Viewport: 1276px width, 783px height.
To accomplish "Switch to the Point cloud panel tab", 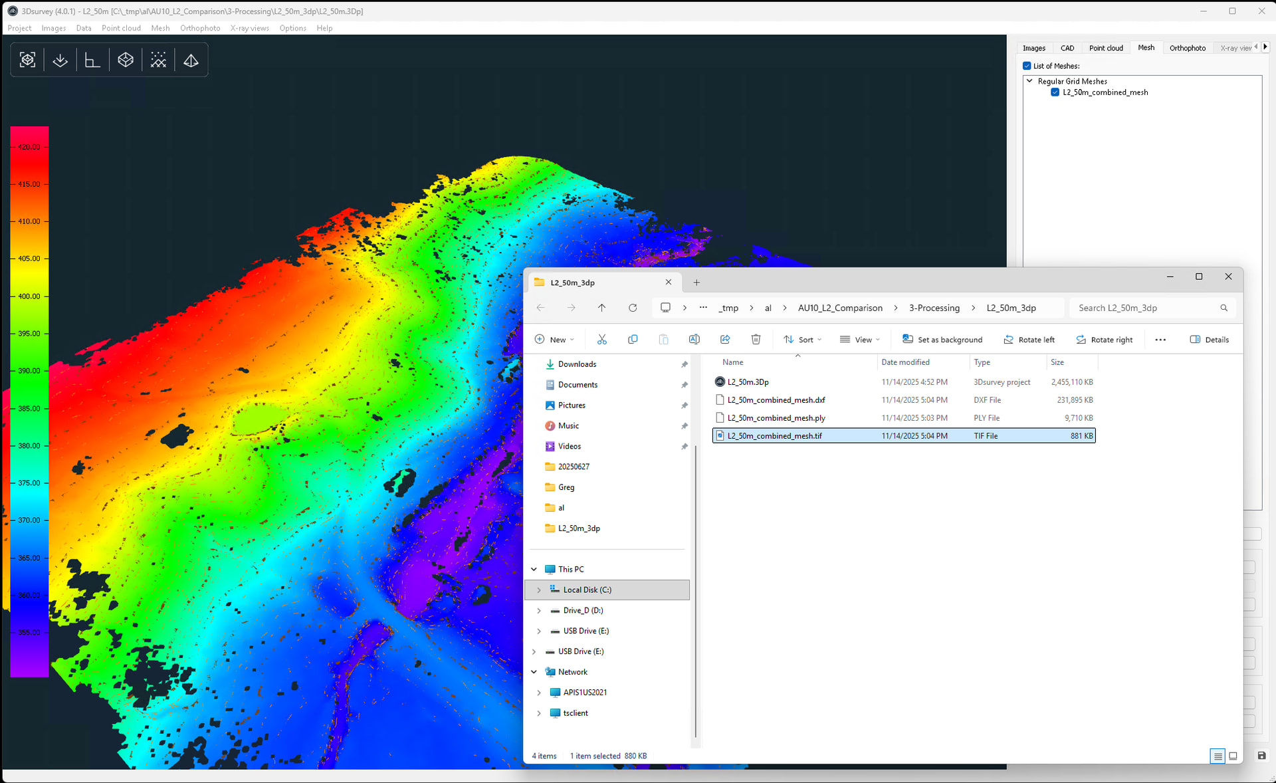I will coord(1106,48).
